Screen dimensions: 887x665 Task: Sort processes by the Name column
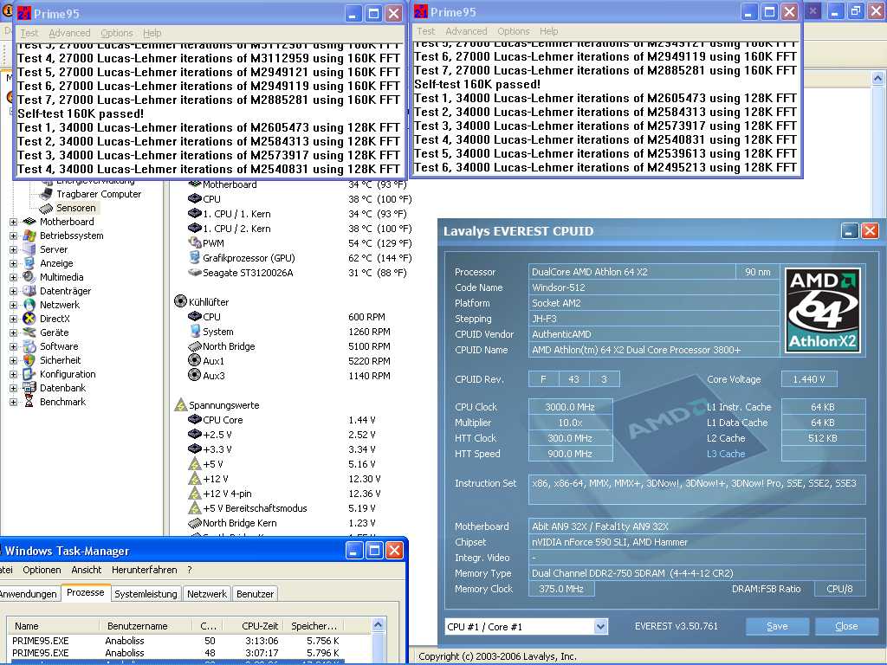coord(51,625)
